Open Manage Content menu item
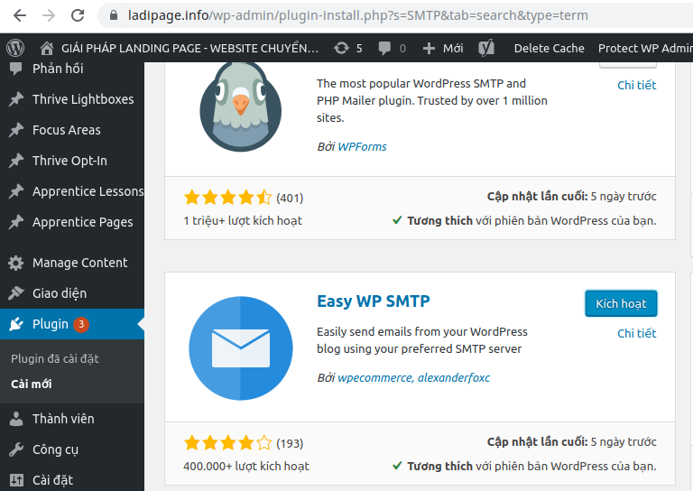 point(79,263)
